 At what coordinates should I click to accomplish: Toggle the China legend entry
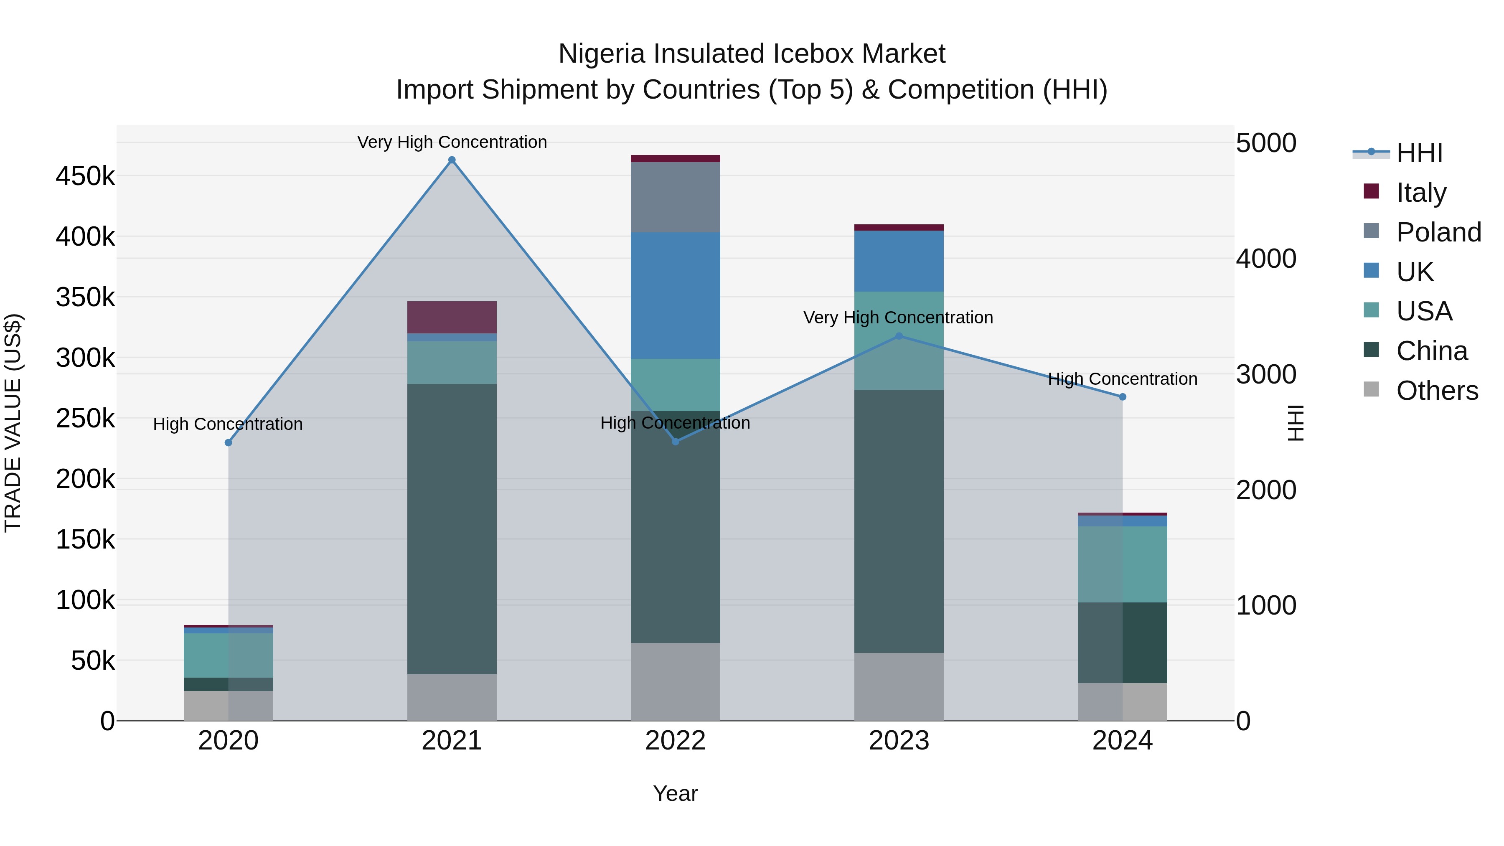point(1415,351)
